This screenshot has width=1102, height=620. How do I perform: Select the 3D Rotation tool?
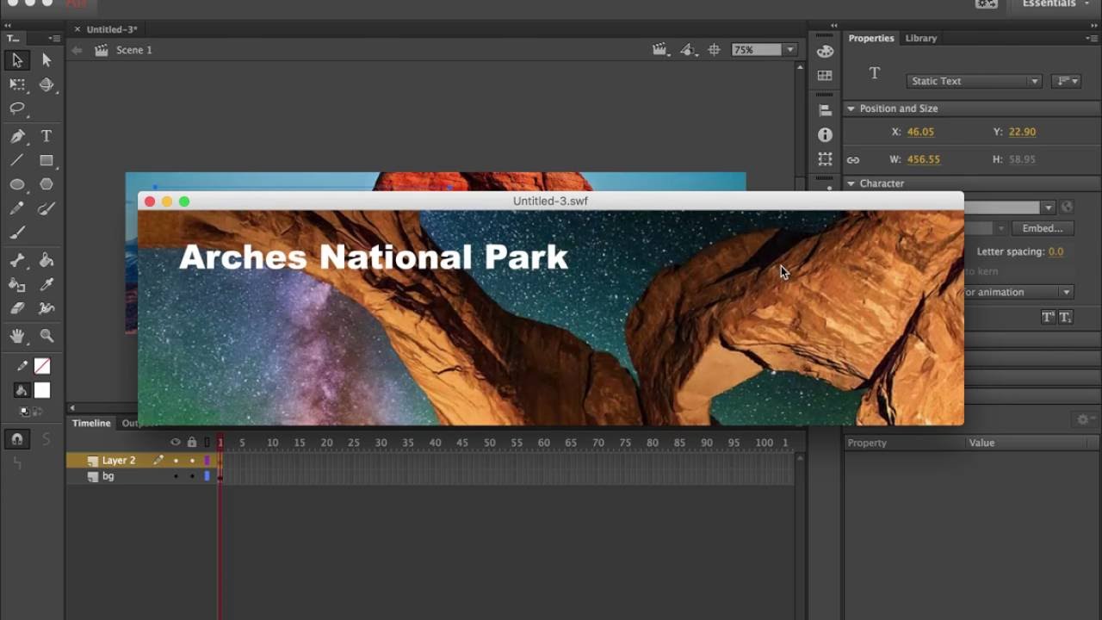click(x=46, y=84)
